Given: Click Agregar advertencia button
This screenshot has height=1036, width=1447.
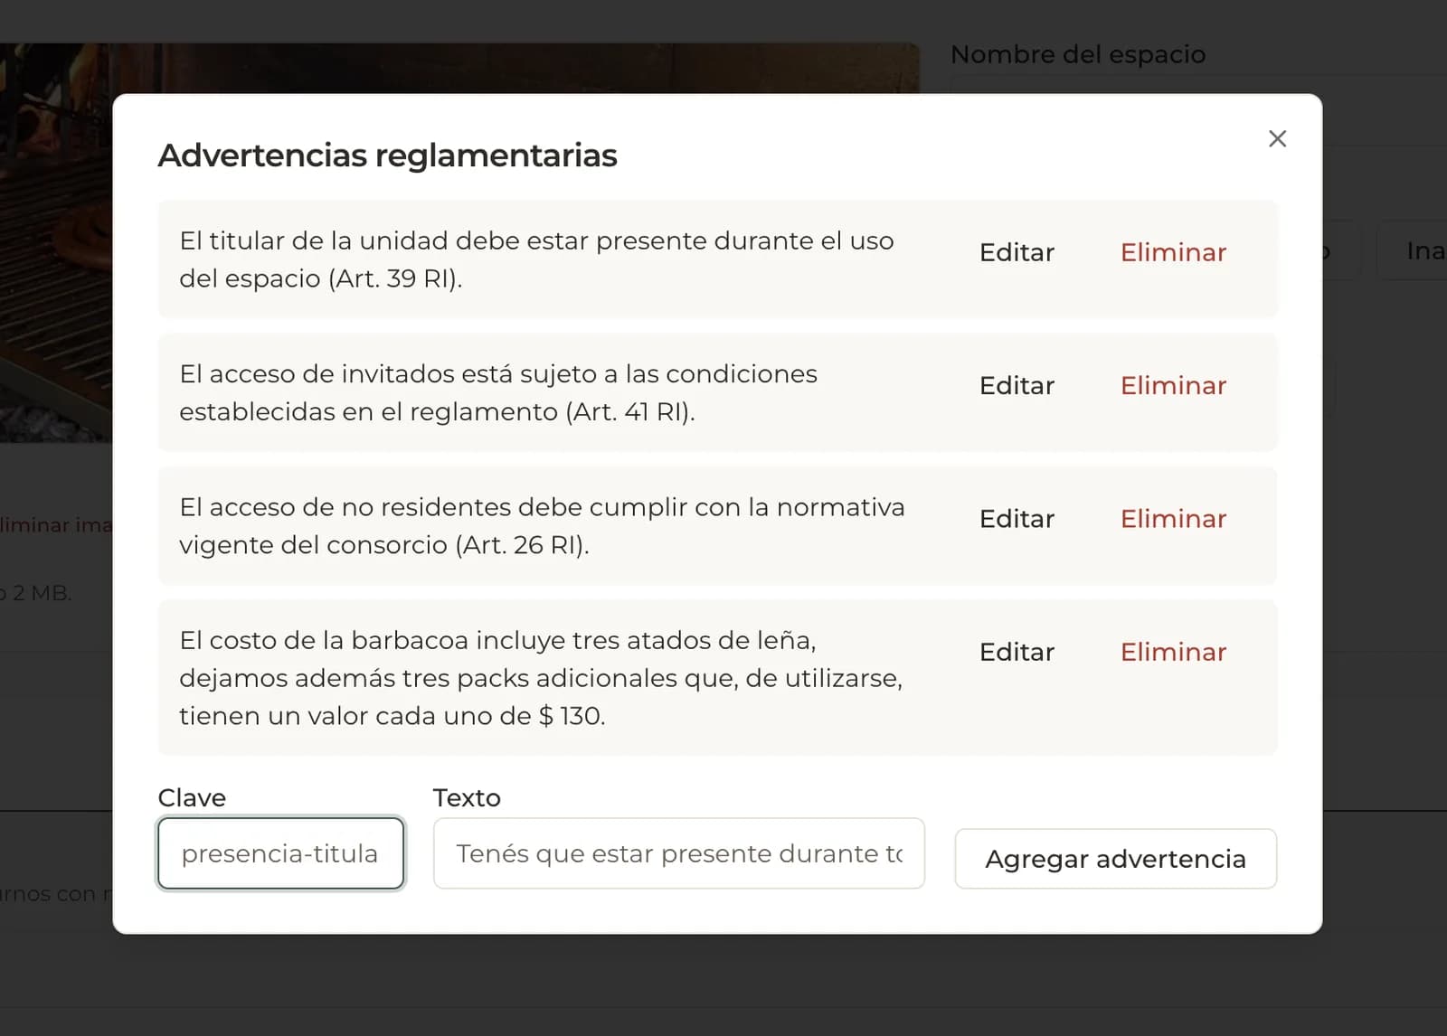Looking at the screenshot, I should click(x=1115, y=859).
